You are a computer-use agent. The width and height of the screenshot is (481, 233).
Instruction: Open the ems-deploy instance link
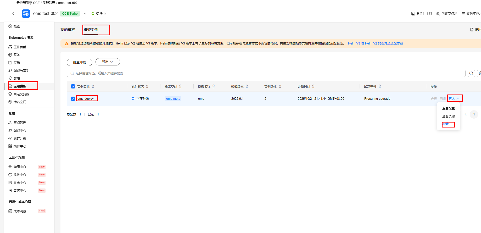86,99
